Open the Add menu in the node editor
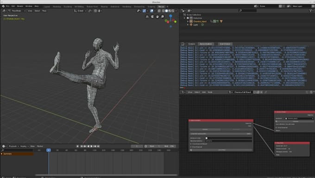315x178 pixels. [204, 92]
